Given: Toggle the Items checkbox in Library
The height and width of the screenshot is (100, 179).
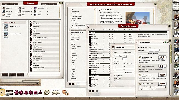Looking at the screenshot, I should coord(48,11).
